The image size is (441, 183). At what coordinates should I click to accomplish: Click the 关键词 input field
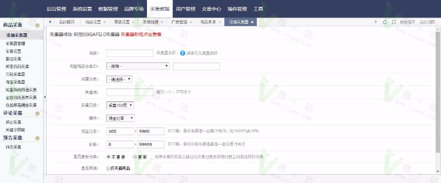130,92
